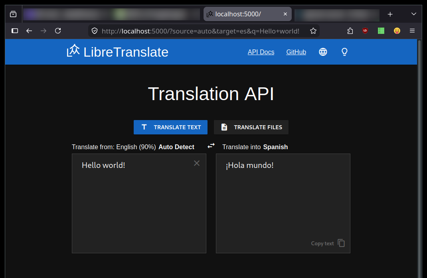
Task: Click the green square extension icon
Action: coord(381,31)
